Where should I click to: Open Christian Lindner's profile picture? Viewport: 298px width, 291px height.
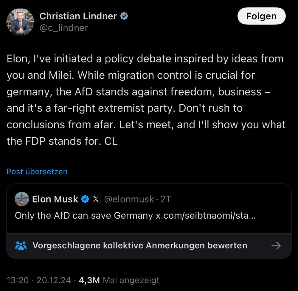click(x=20, y=22)
